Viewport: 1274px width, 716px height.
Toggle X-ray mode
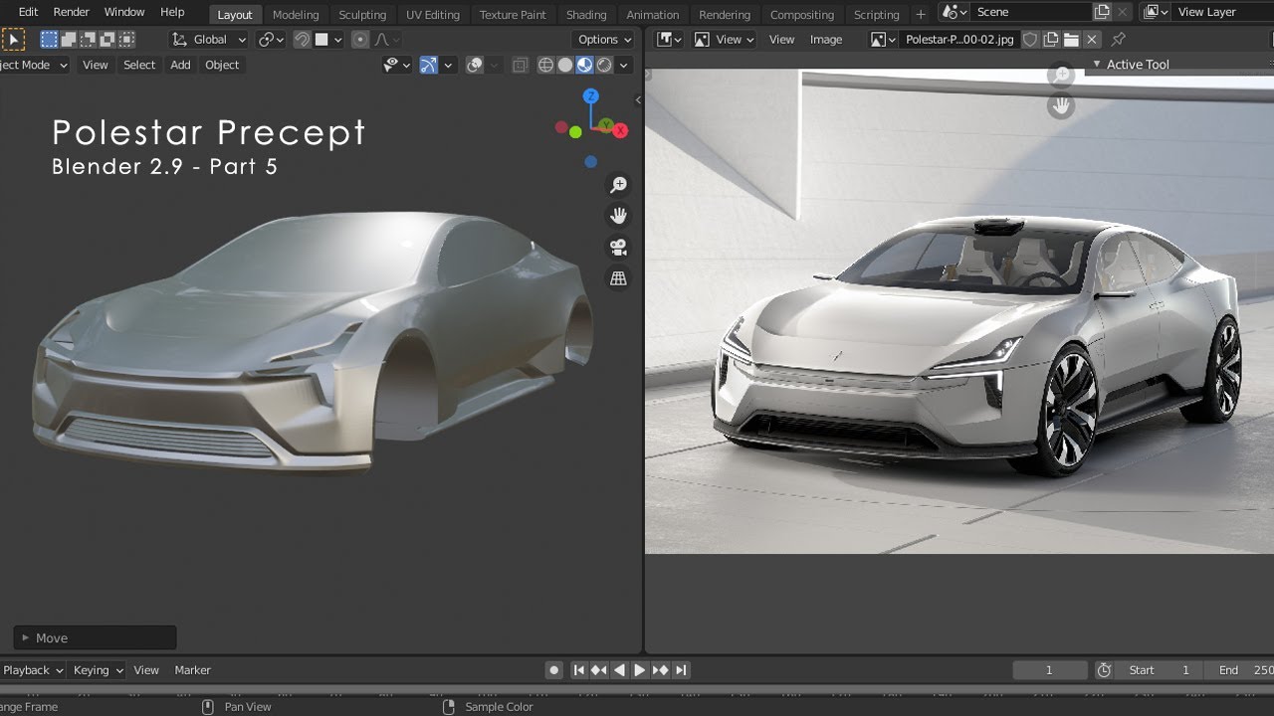520,65
